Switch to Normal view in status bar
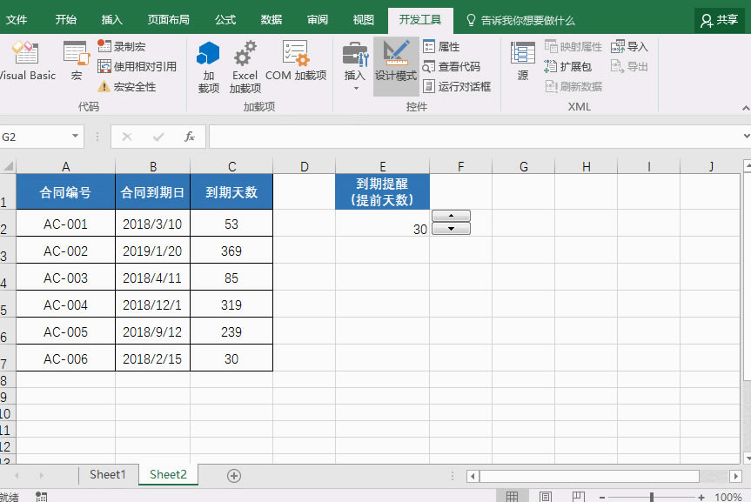The height and width of the screenshot is (502, 751). (512, 496)
